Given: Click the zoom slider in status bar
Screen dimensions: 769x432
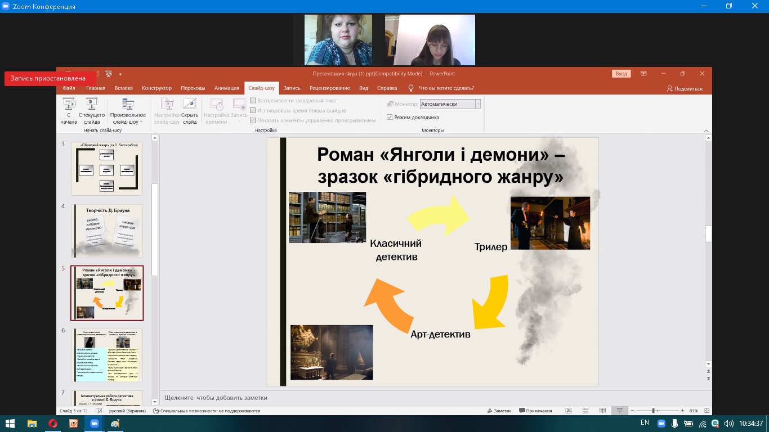Looking at the screenshot, I should 653,411.
